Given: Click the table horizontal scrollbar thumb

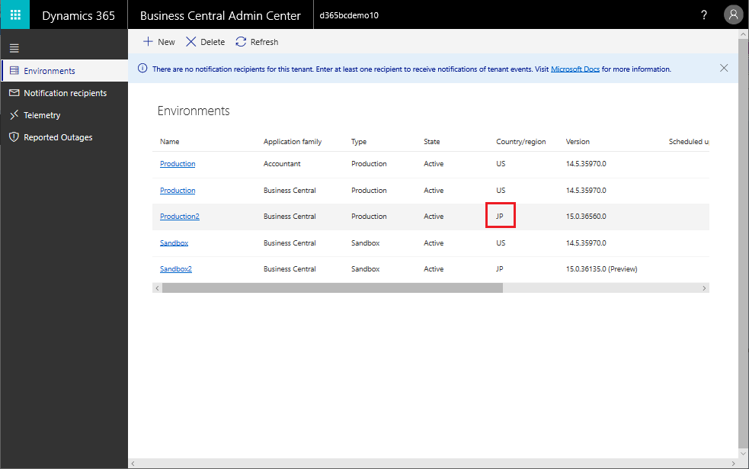Looking at the screenshot, I should 332,288.
